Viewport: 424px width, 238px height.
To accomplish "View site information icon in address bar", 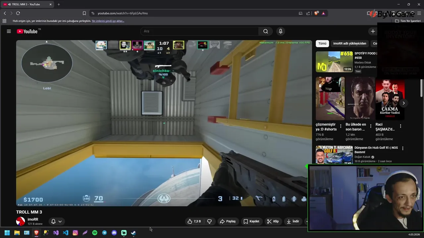I will (x=93, y=13).
